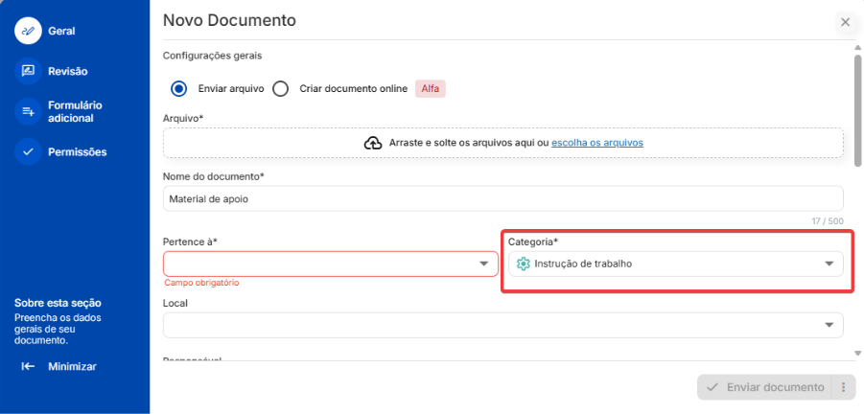
Task: Open the Categoria dropdown arrow
Action: [829, 264]
